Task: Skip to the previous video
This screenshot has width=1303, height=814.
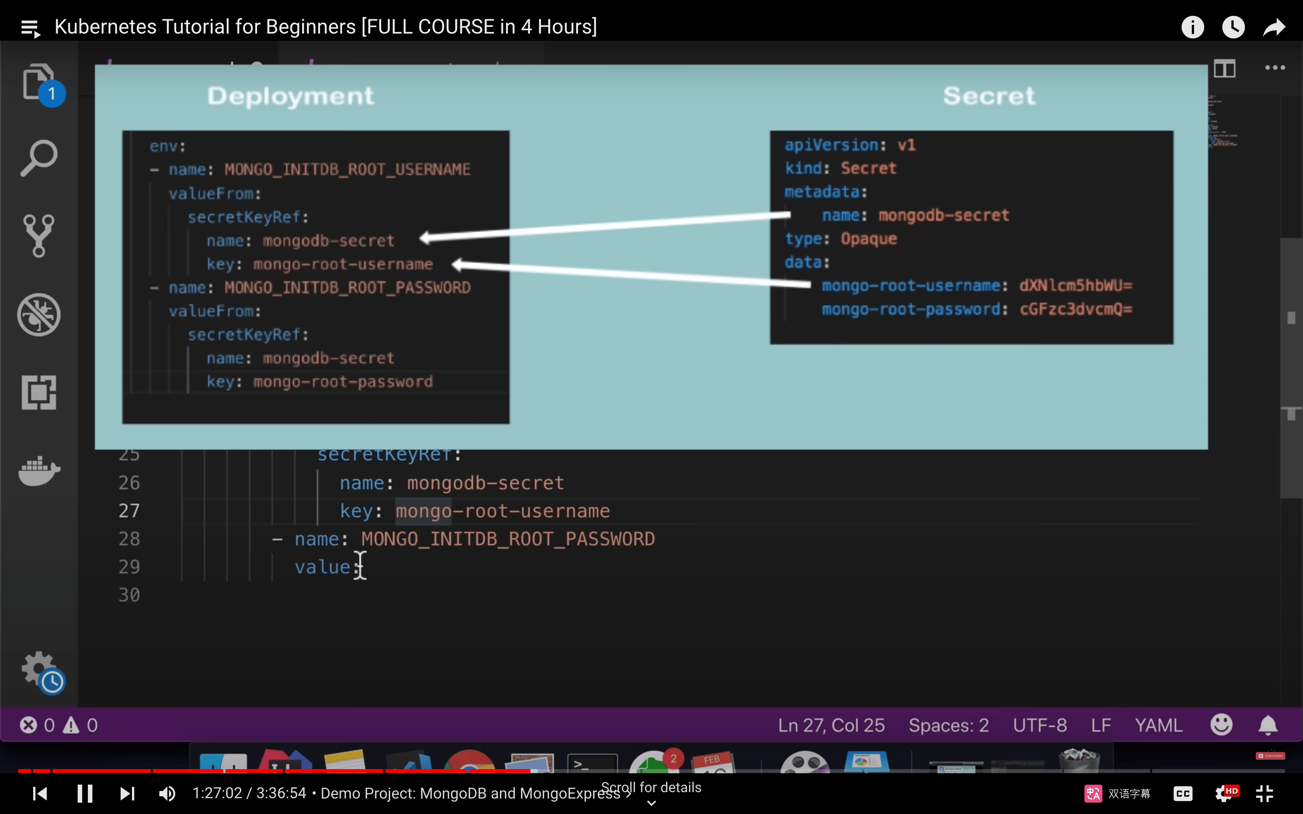Action: (x=40, y=794)
